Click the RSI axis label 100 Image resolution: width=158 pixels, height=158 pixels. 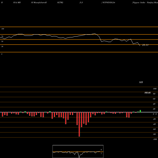pyautogui.click(x=3, y=29)
